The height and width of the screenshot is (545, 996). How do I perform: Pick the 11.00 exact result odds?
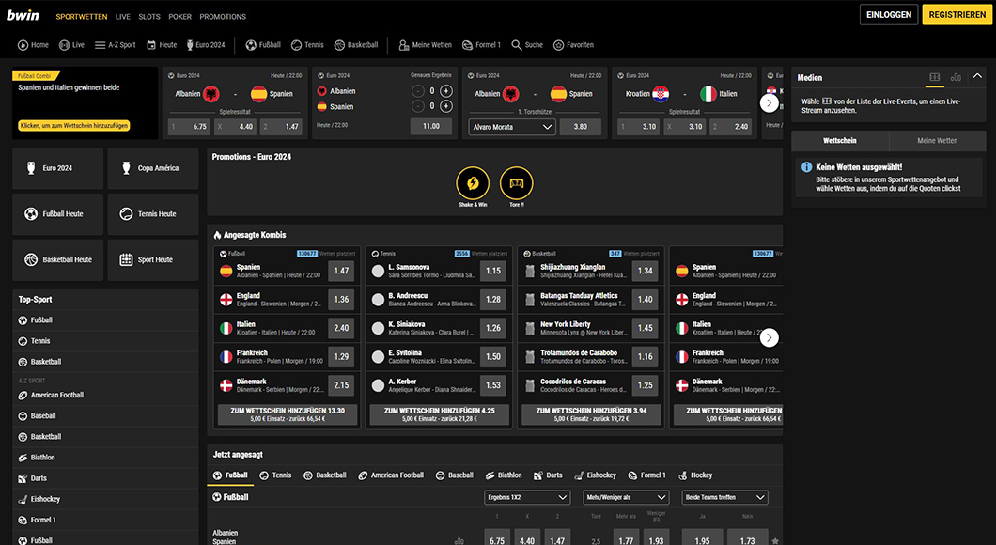click(x=431, y=126)
